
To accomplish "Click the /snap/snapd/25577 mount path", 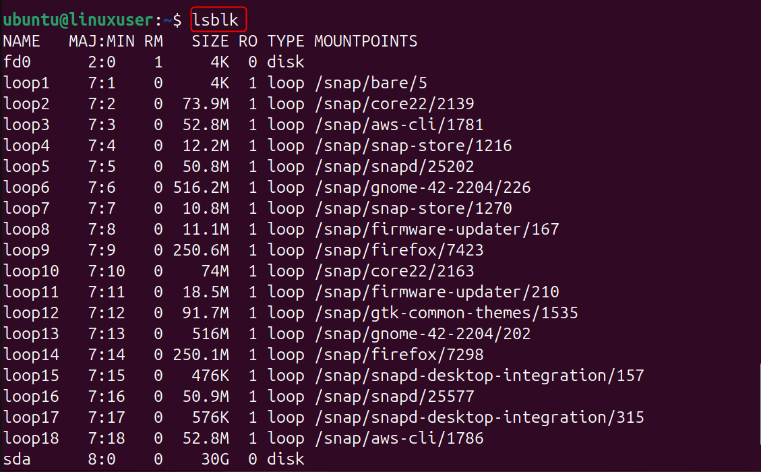I will coord(394,396).
